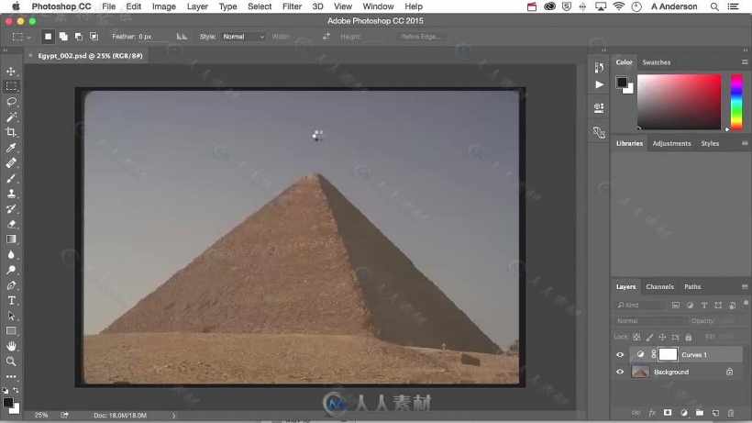The height and width of the screenshot is (423, 752).
Task: Click the rainbow hue slider
Action: (x=736, y=102)
